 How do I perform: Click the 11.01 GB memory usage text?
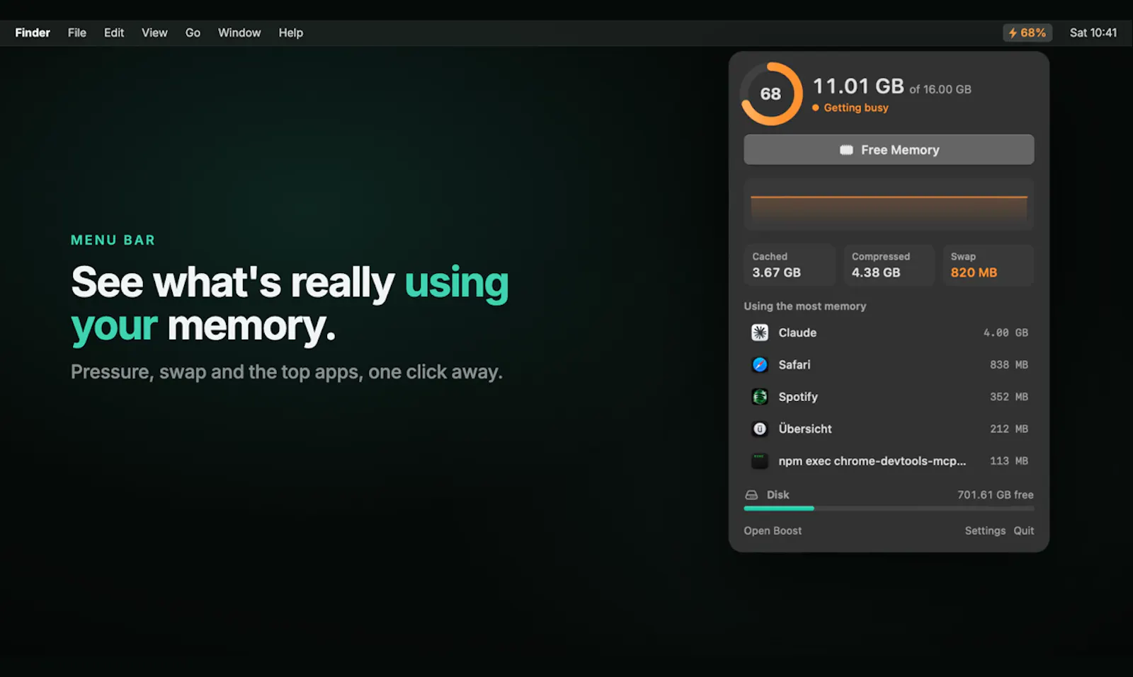click(x=858, y=86)
